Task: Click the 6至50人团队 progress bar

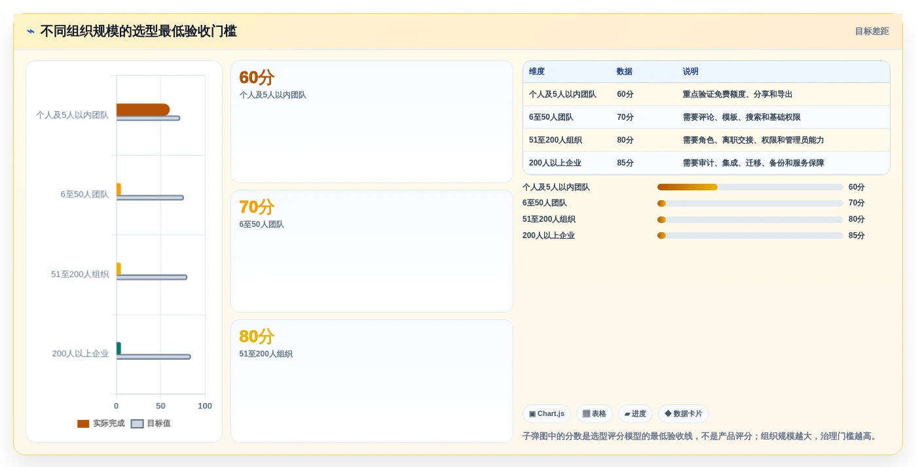Action: click(x=750, y=203)
